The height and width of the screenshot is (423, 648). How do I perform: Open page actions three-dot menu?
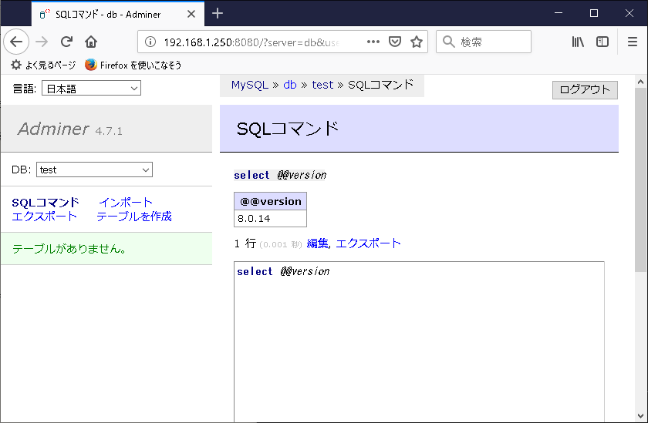coord(373,42)
